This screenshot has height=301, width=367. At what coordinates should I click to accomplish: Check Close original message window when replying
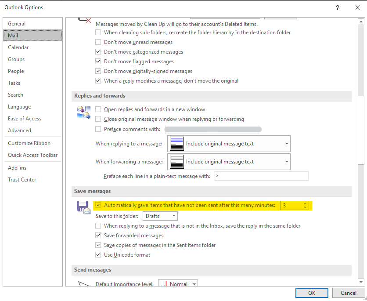click(x=98, y=119)
